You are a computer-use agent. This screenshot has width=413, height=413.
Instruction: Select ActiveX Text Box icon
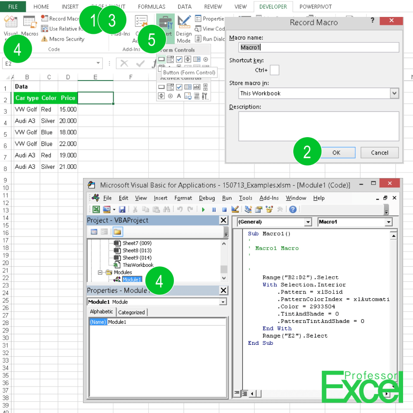click(x=197, y=87)
